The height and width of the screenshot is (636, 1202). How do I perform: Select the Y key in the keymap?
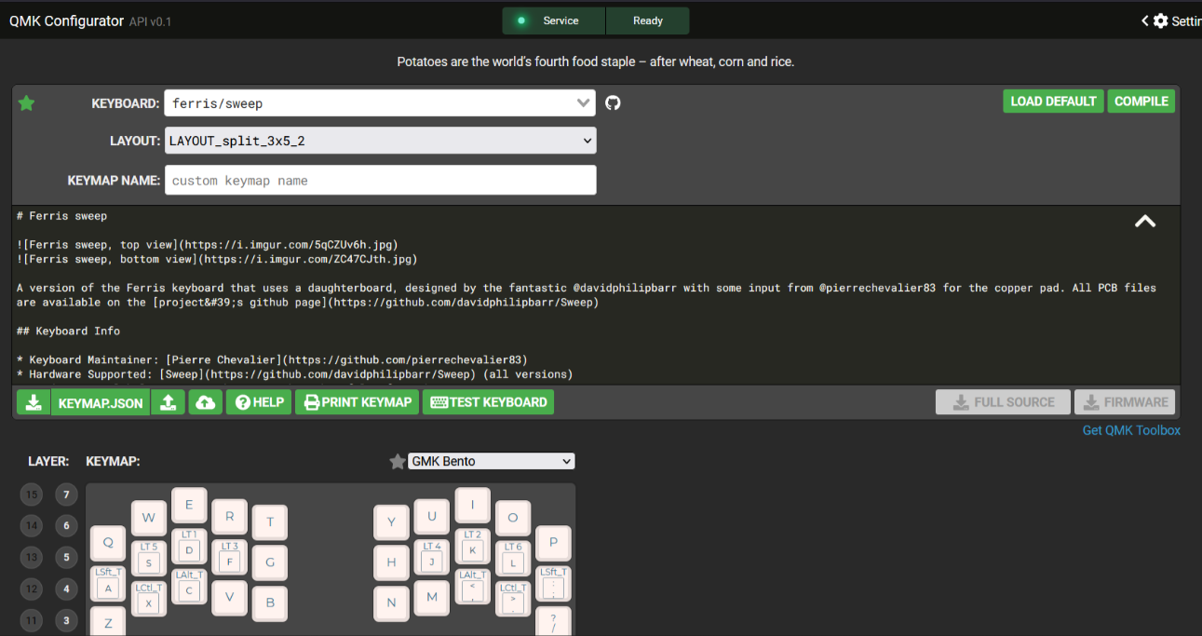point(391,522)
